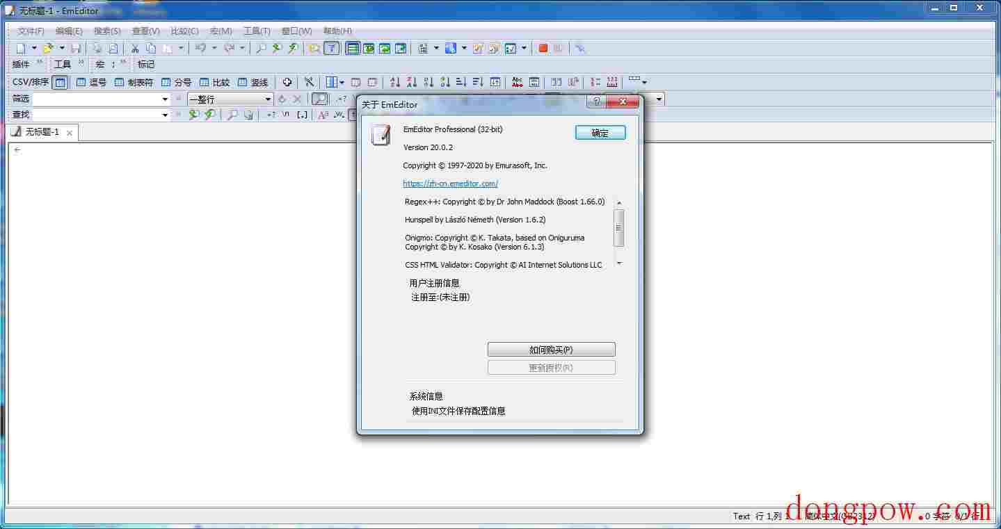Click the sort A to Z icon

(395, 82)
